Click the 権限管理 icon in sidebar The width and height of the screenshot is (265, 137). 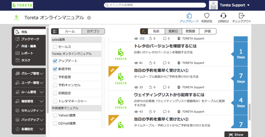(18, 101)
